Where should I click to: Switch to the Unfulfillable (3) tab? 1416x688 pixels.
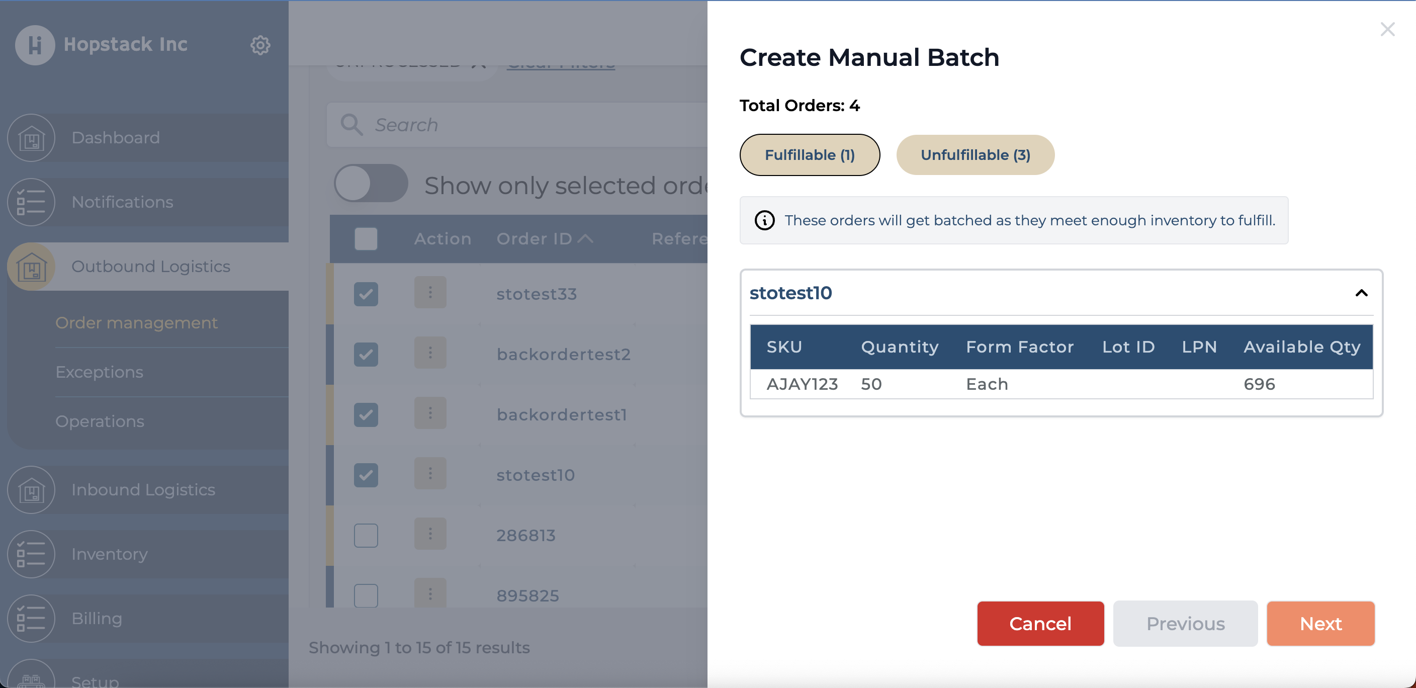(x=975, y=155)
